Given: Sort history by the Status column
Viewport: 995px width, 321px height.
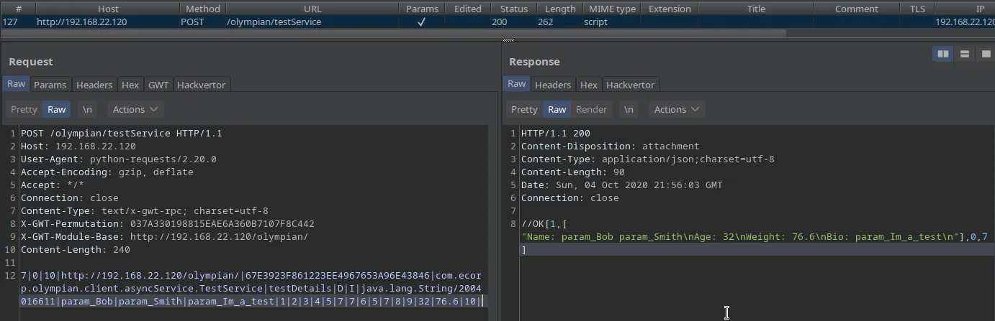Looking at the screenshot, I should (x=514, y=9).
